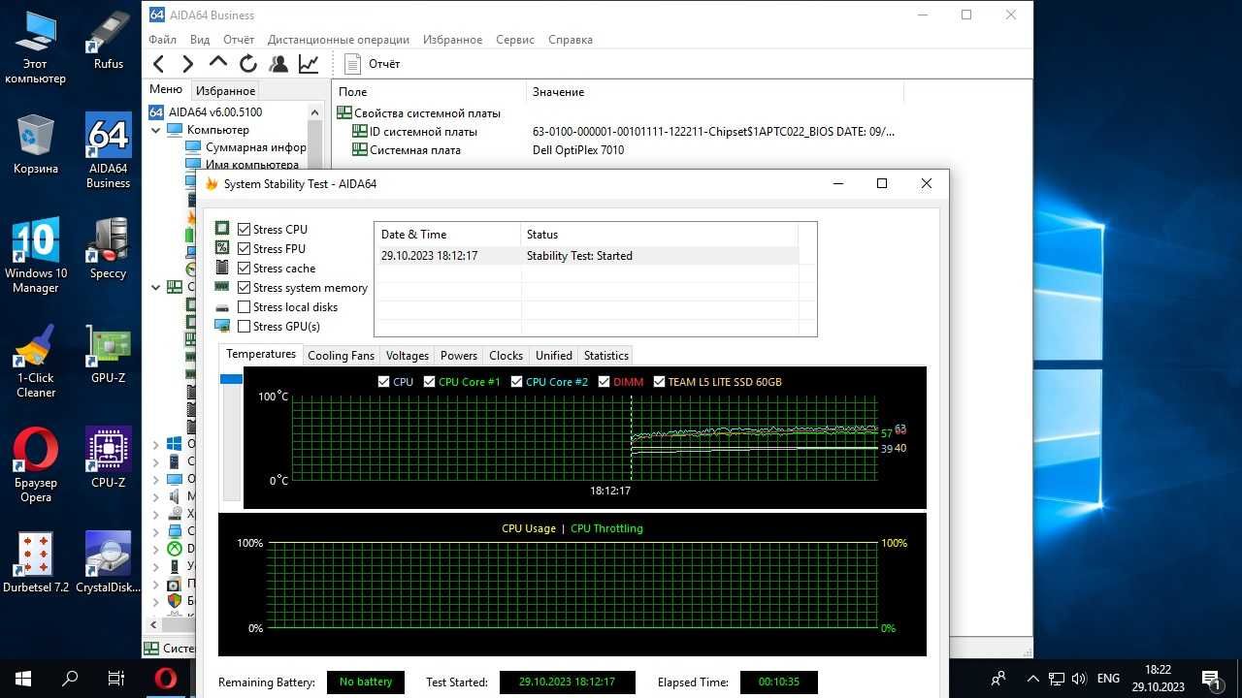
Task: Open CrystalDisk desktop shortcut
Action: click(109, 563)
